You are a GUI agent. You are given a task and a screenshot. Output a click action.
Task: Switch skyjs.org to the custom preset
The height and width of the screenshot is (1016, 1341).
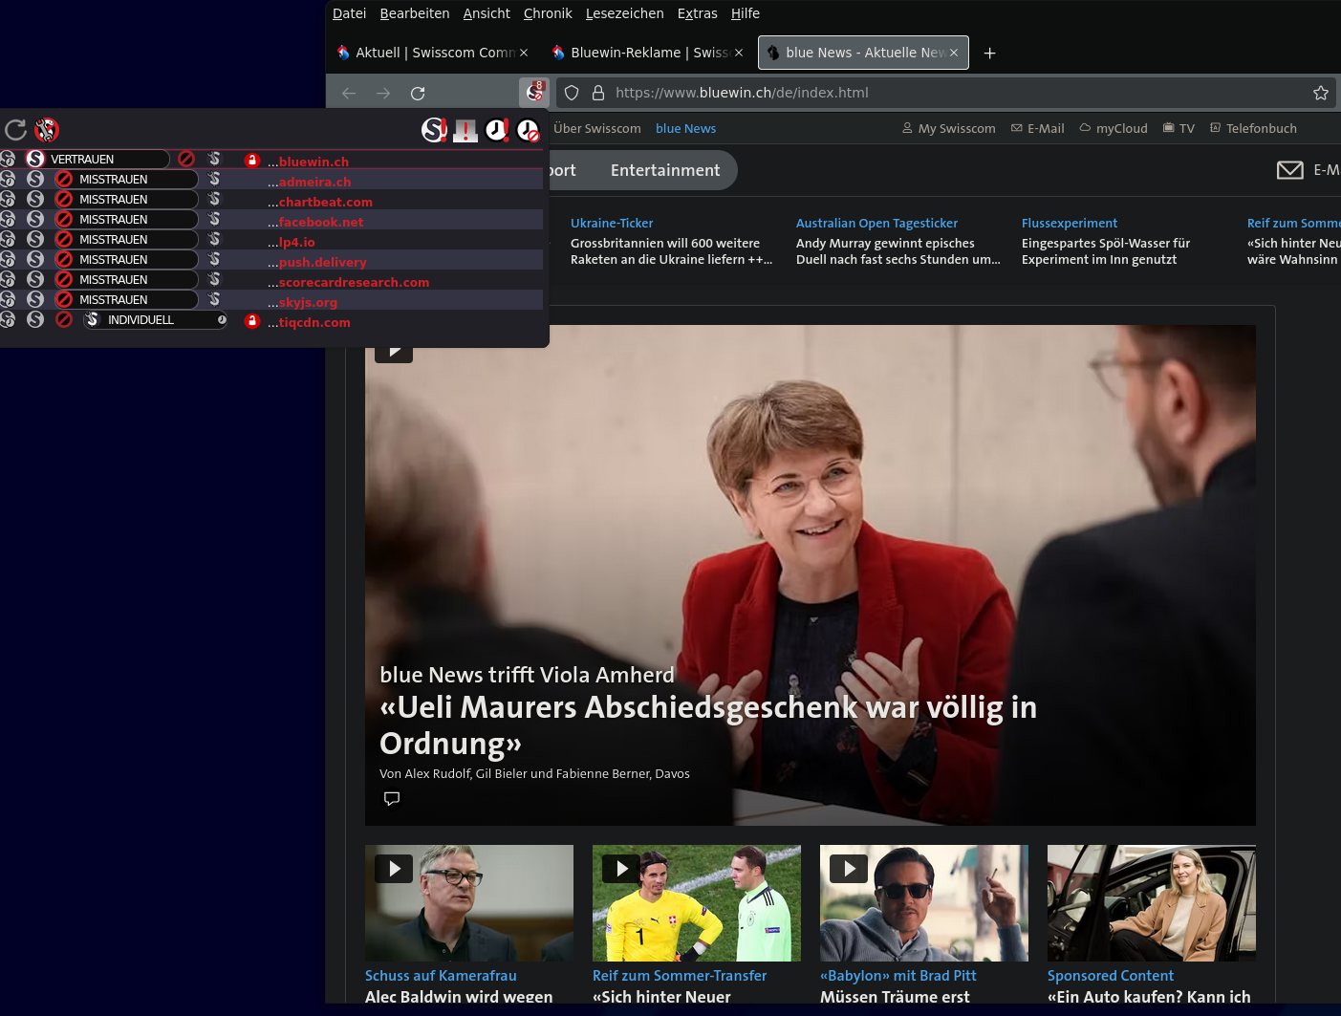[214, 300]
